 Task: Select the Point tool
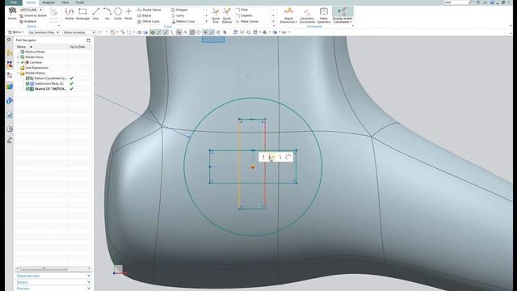pyautogui.click(x=128, y=14)
